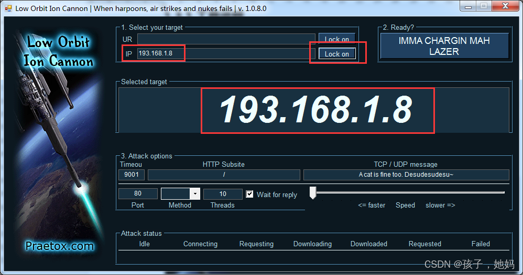
Task: Click the Requested status column label
Action: pos(424,244)
